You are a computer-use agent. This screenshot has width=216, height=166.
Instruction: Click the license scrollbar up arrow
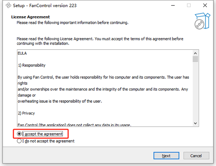coord(195,52)
